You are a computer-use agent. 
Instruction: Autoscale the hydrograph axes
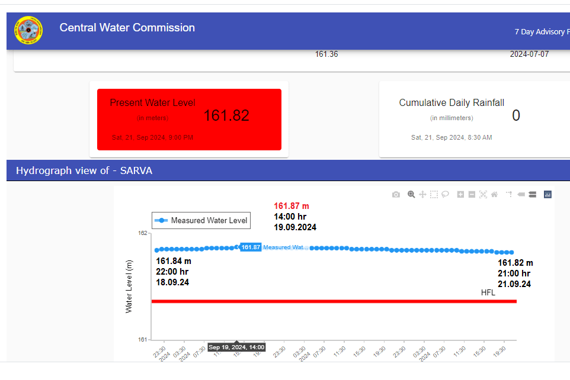coord(483,195)
